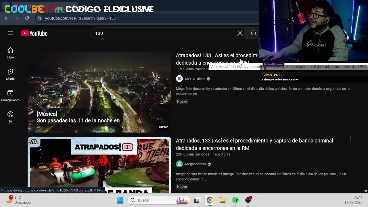368x207 pixels.
Task: Open the weather widget showing 11°C
Action: click(x=18, y=200)
